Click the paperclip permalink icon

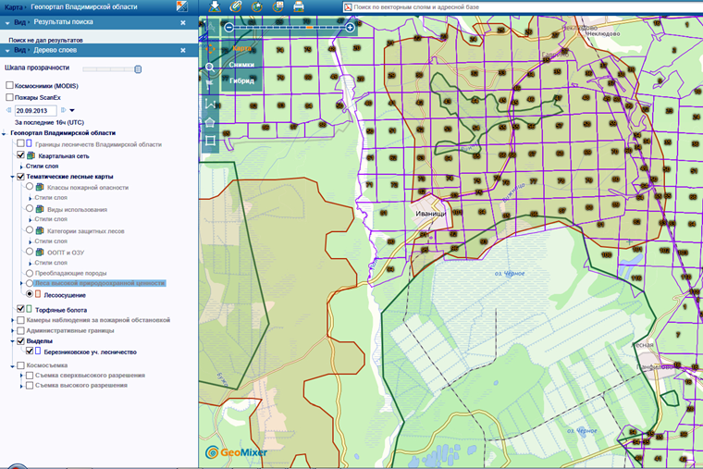pyautogui.click(x=236, y=6)
